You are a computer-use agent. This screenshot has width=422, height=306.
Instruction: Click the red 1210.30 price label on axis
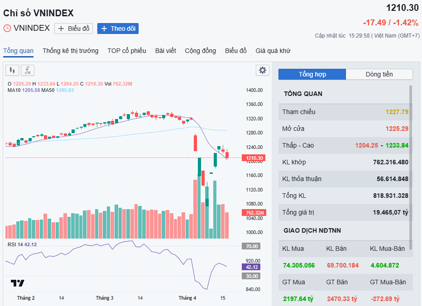coord(254,158)
